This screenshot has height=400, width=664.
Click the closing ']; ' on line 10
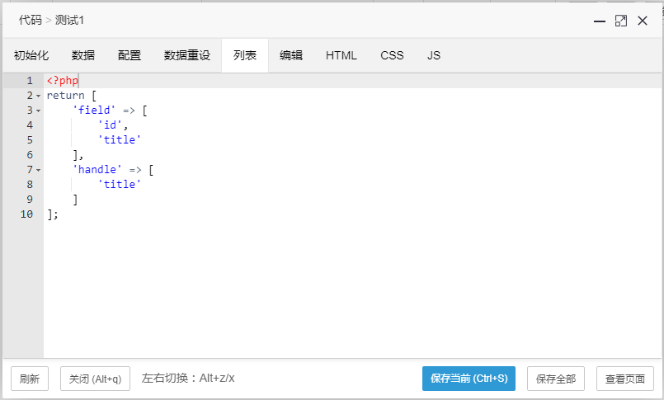pyautogui.click(x=53, y=214)
